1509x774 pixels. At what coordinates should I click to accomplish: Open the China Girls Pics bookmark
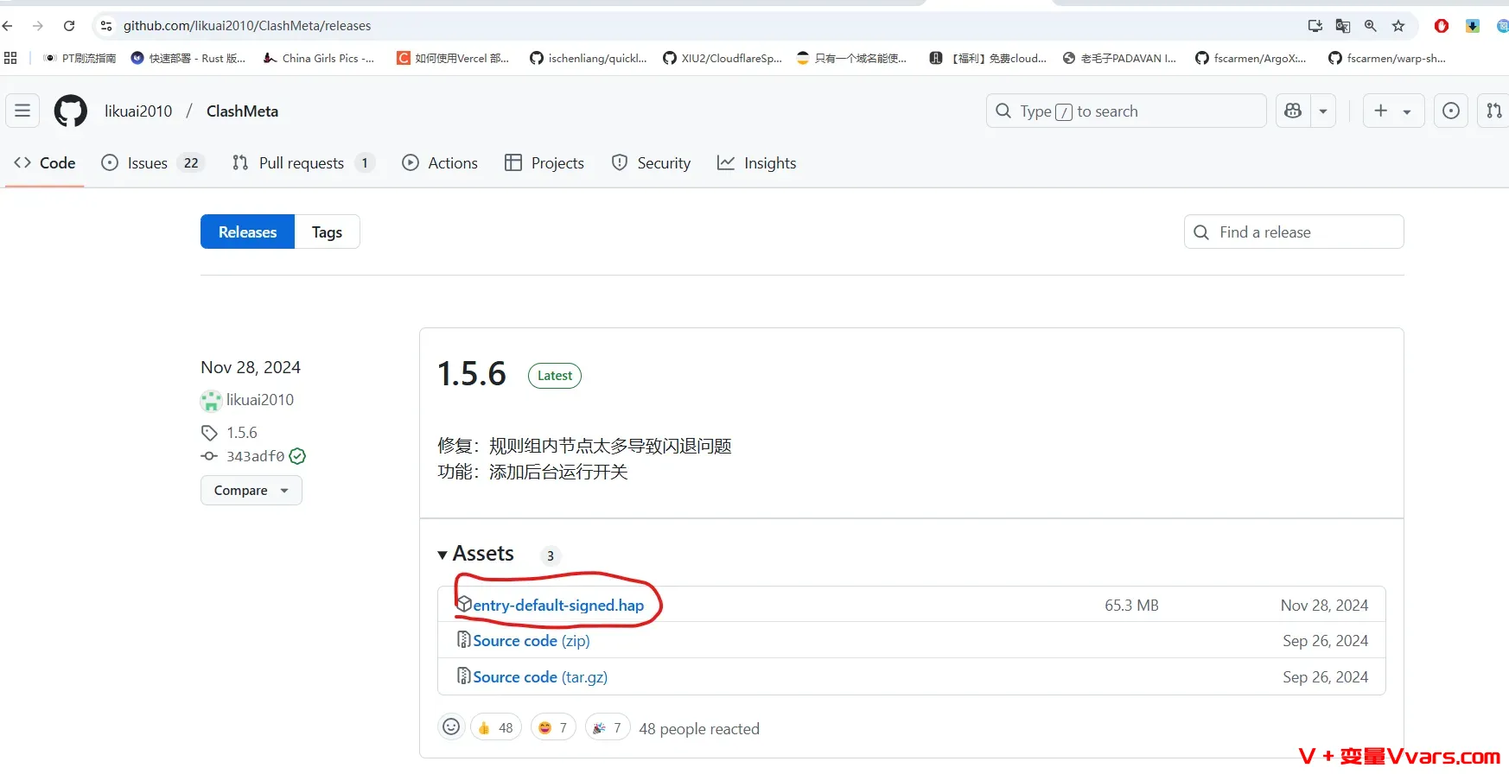[x=319, y=58]
